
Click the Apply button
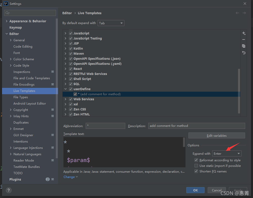[x=238, y=190]
